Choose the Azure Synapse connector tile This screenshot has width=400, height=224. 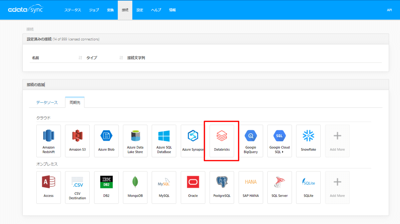coord(193,141)
